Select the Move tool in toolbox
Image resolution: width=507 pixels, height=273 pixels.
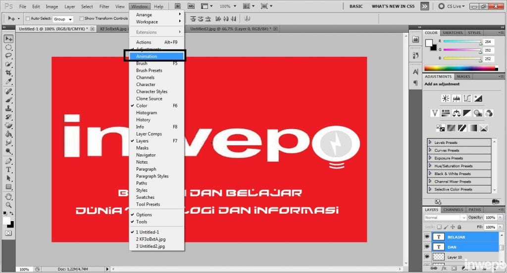pyautogui.click(x=9, y=39)
